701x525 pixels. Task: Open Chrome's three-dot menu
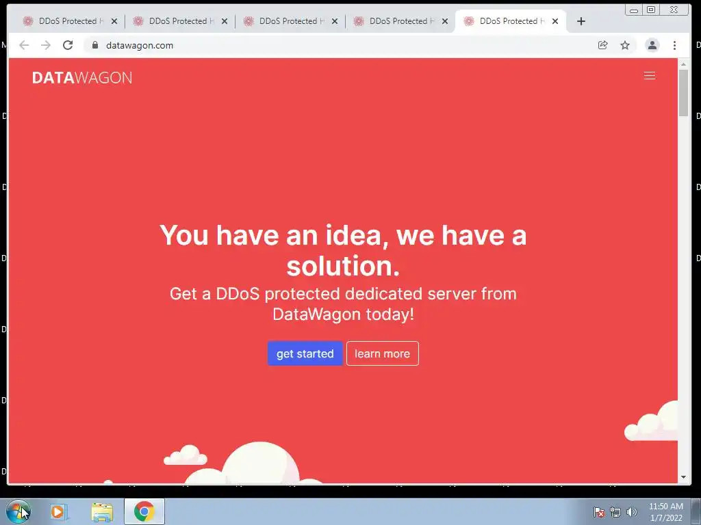click(674, 45)
